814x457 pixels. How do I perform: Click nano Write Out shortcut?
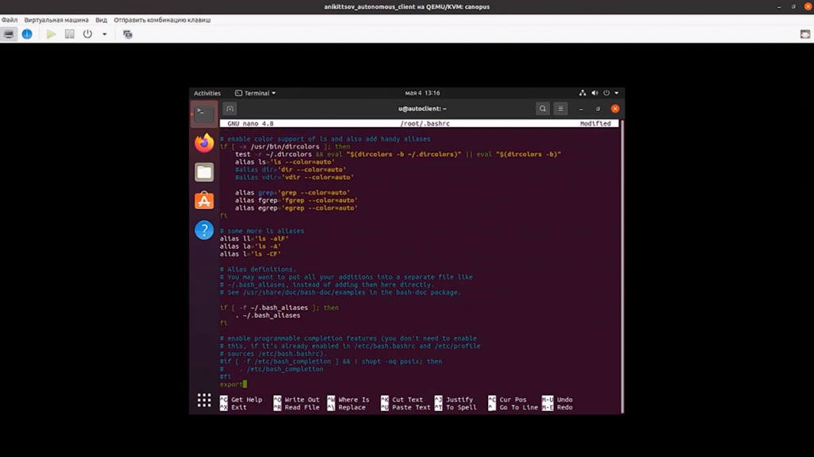[297, 400]
